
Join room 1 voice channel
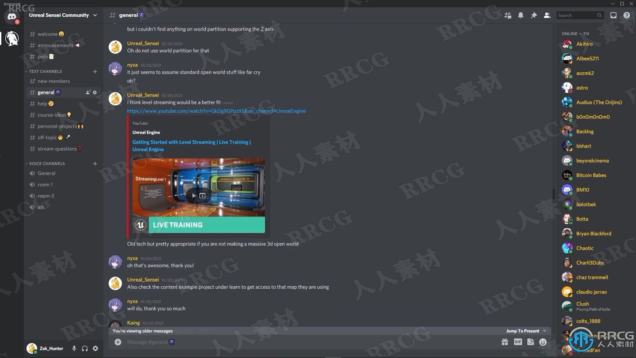coord(63,185)
